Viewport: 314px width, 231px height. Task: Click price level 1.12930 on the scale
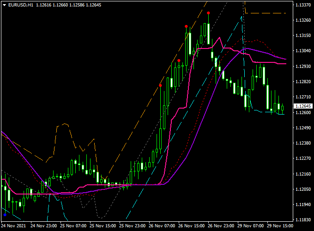click(x=303, y=67)
